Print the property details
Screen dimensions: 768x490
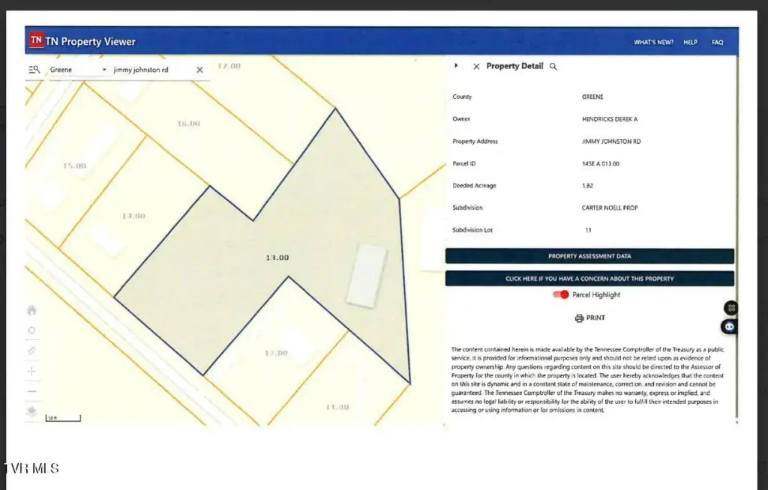[x=589, y=318]
